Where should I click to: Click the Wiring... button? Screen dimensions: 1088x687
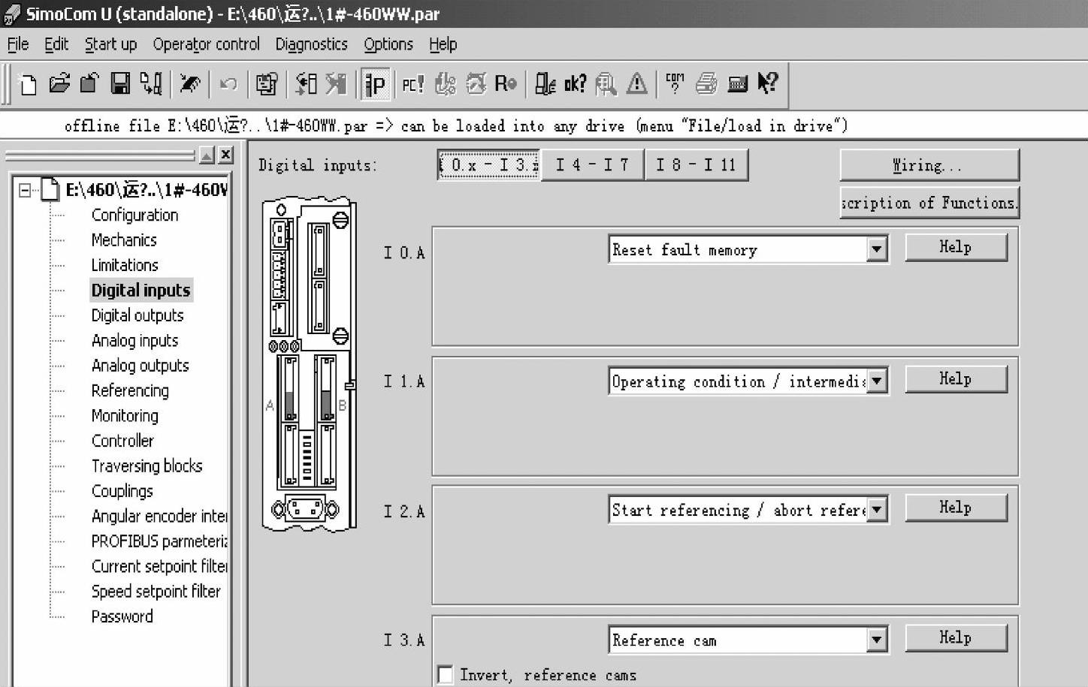pyautogui.click(x=929, y=165)
